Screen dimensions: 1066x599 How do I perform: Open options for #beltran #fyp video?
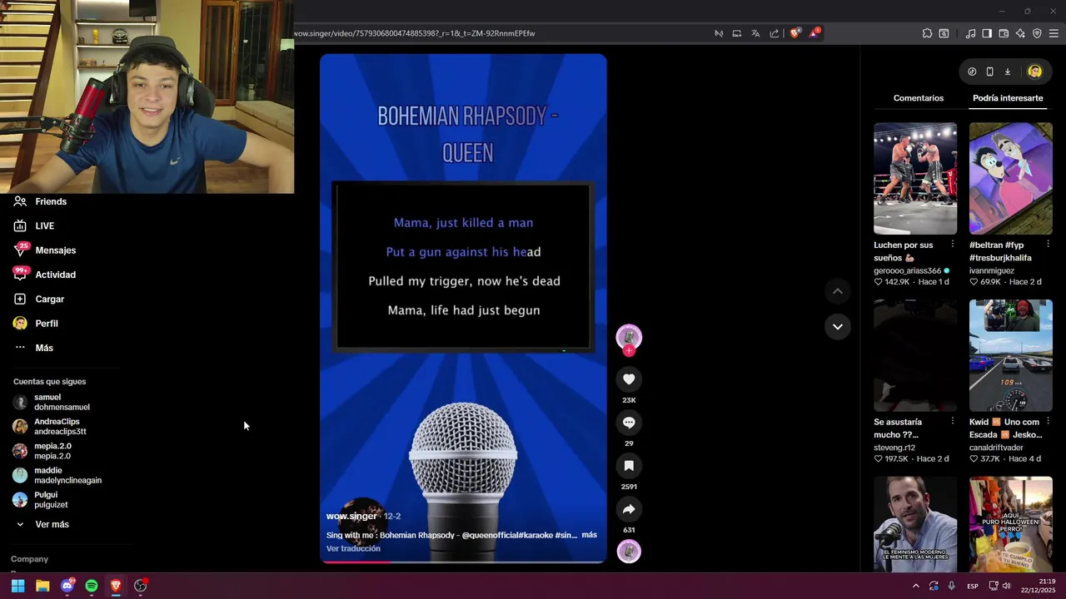click(x=1048, y=245)
